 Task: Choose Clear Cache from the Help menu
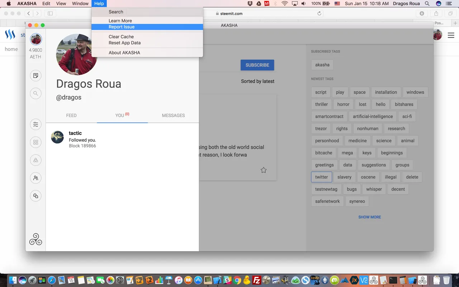coord(147,37)
